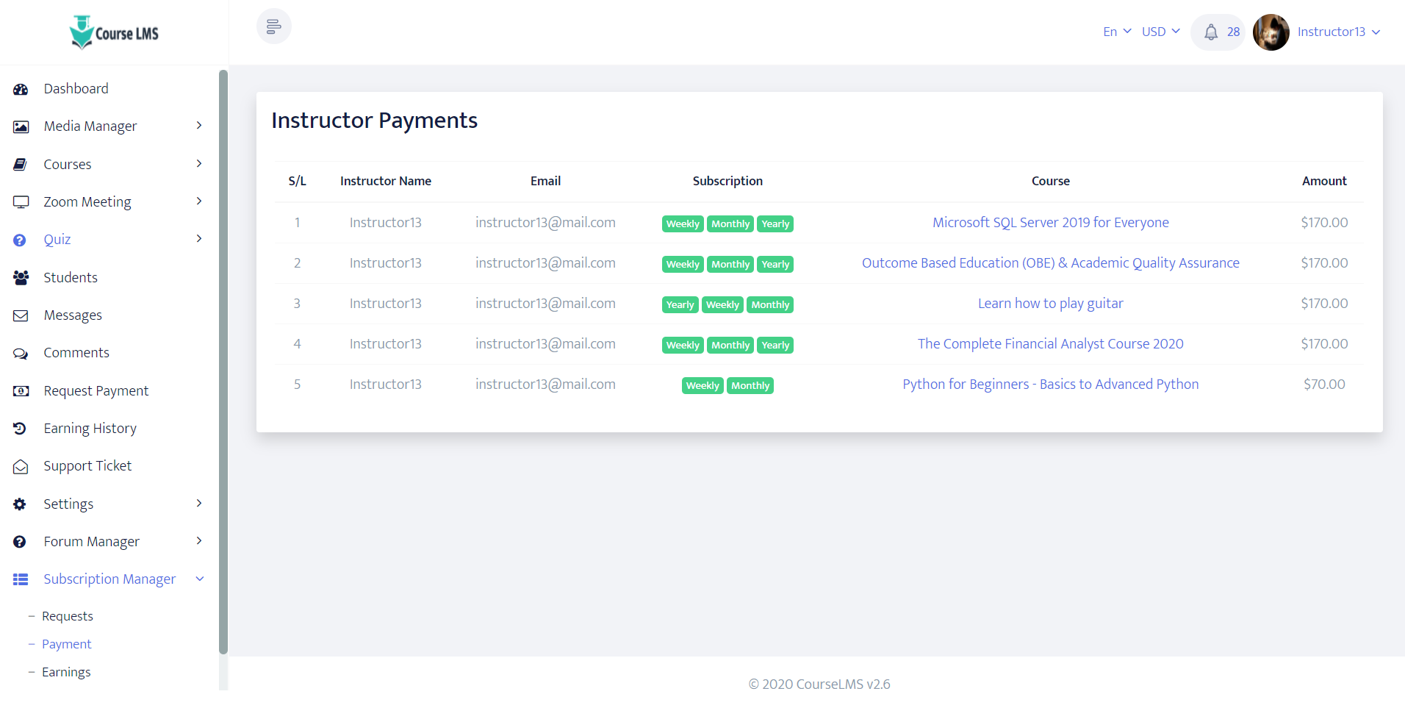Click the Request Payment money icon

point(21,391)
